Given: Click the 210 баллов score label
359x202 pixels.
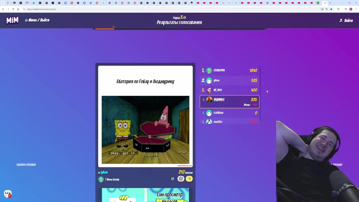Looking at the screenshot, I should point(186,172).
